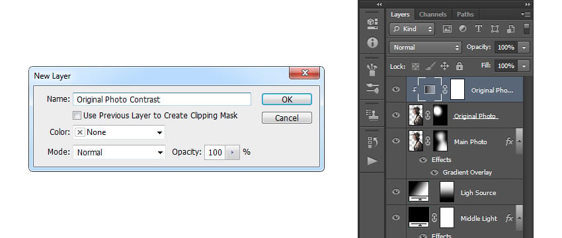Screen dimensions: 562x238
Task: Collapse icon dock with double-arrow
Action: point(380,5)
